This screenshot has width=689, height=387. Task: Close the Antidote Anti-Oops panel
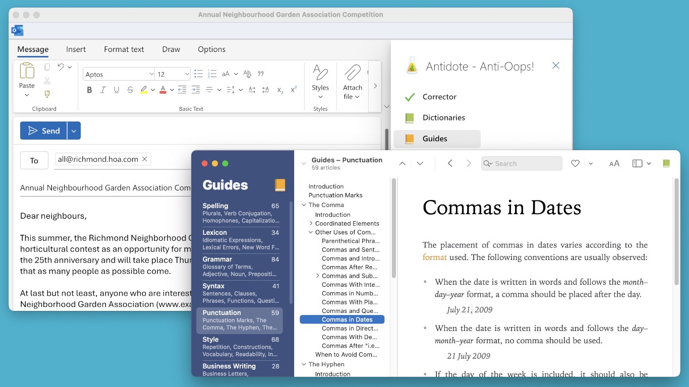pos(556,66)
